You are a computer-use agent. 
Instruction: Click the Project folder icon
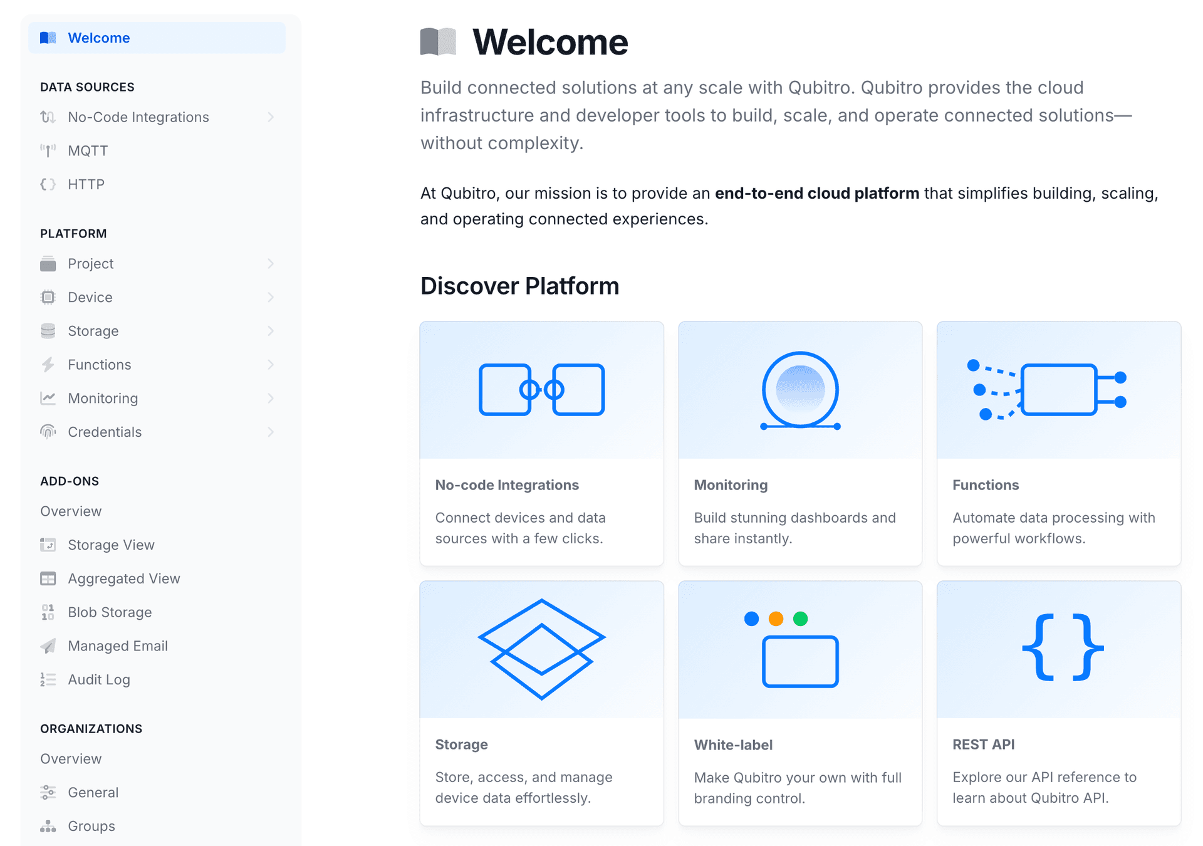[48, 264]
